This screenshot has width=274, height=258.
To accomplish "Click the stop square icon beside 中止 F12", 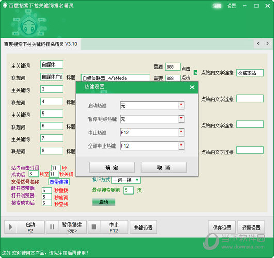I will [94, 227].
